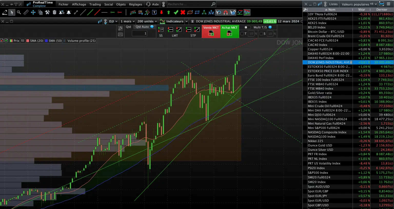Image resolution: width=394 pixels, height=209 pixels.
Task: Toggle the Qté Auto option
Action: tap(145, 27)
